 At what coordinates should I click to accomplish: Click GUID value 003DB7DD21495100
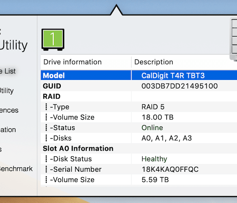pyautogui.click(x=179, y=86)
